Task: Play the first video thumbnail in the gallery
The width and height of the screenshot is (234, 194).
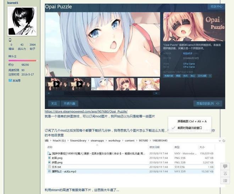Action: click(x=56, y=84)
